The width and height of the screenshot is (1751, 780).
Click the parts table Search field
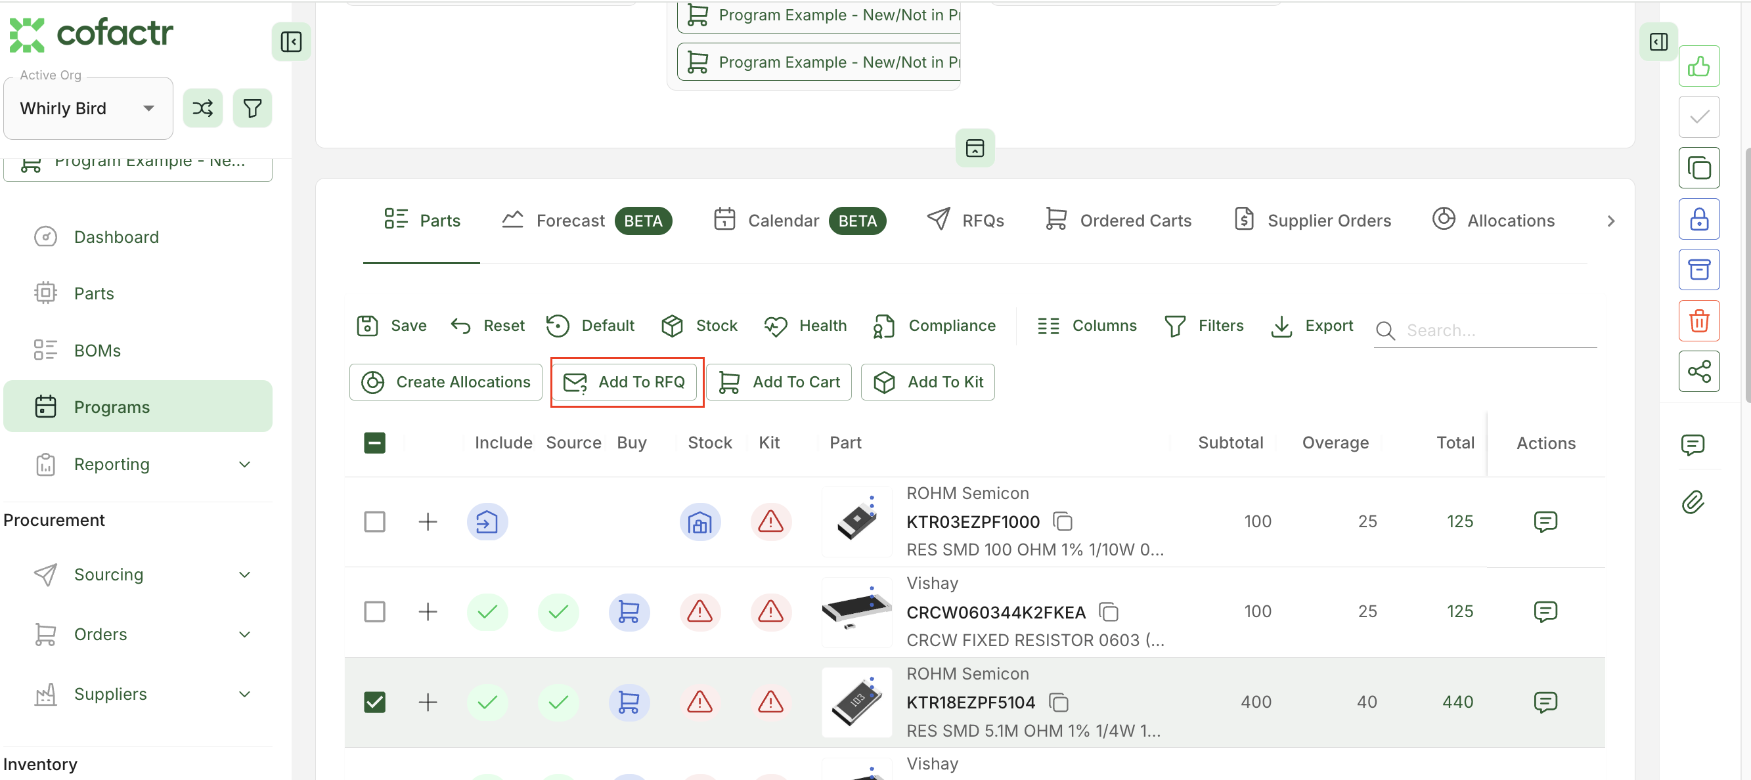1485,331
